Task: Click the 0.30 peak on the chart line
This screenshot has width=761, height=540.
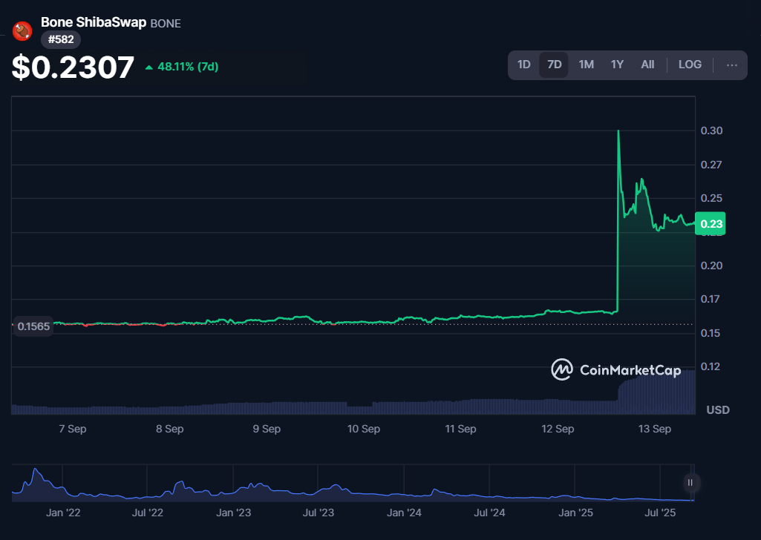Action: pos(618,131)
